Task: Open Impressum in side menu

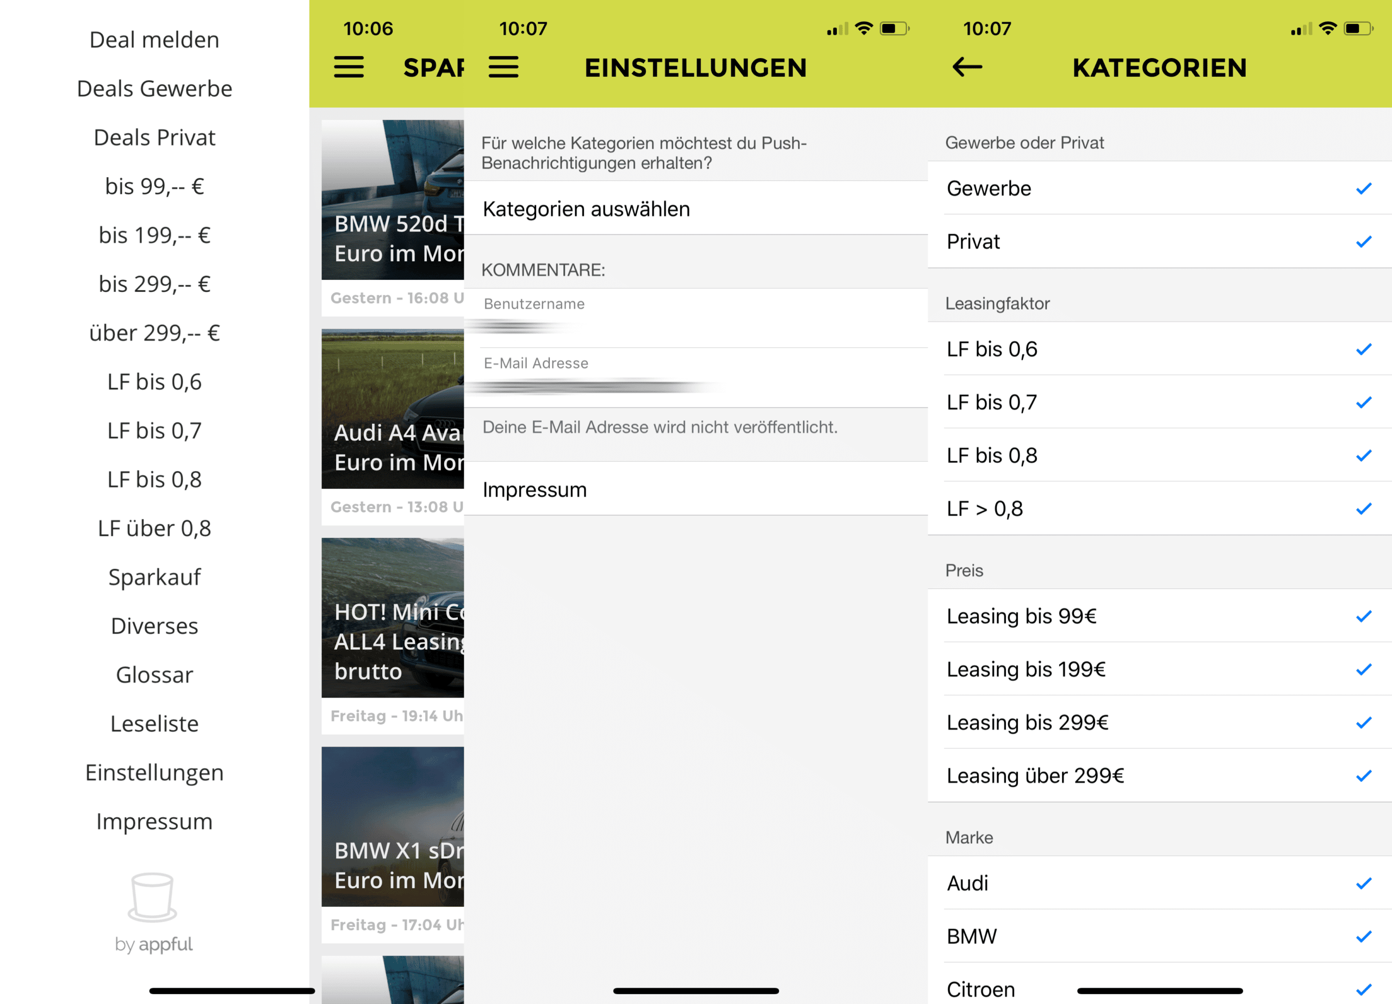Action: [154, 822]
